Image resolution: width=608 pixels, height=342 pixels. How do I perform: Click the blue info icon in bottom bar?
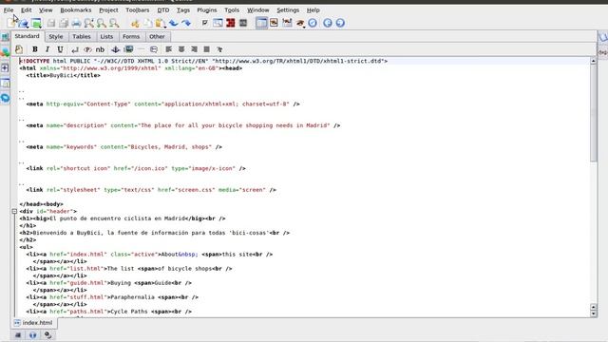(x=32, y=335)
